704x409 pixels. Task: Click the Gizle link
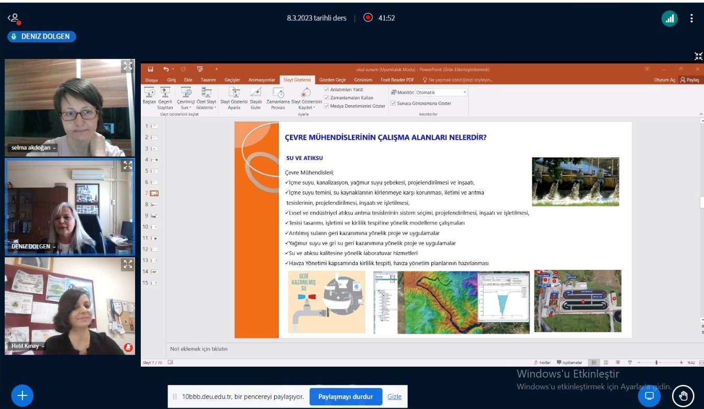tap(394, 396)
